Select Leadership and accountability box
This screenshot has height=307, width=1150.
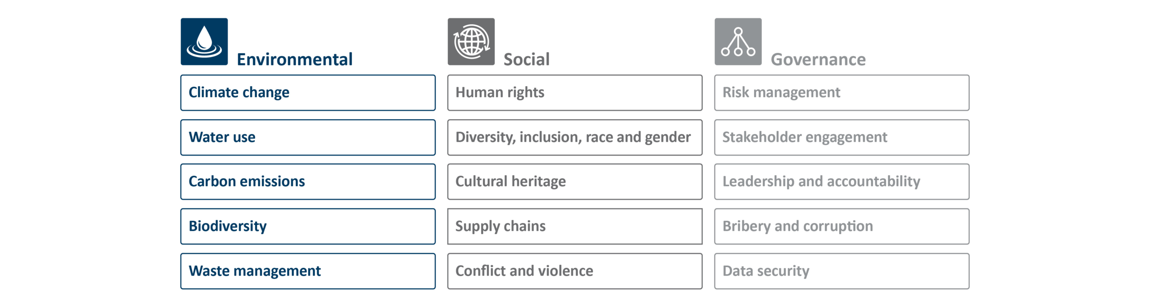[842, 182]
